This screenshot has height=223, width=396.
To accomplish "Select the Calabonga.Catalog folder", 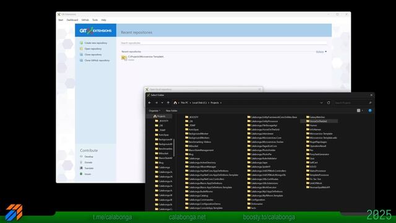I will click(197, 196).
